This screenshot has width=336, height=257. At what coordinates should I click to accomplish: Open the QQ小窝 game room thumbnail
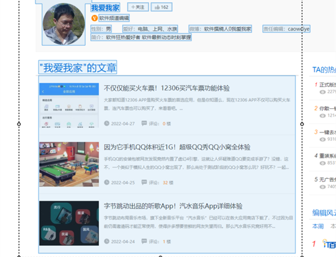pos(69,164)
